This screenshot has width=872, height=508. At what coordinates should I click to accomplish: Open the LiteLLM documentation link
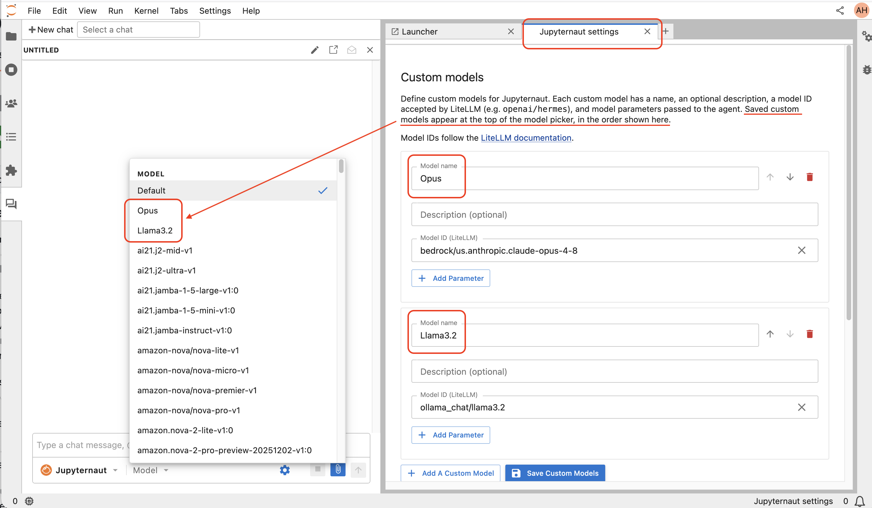coord(526,138)
